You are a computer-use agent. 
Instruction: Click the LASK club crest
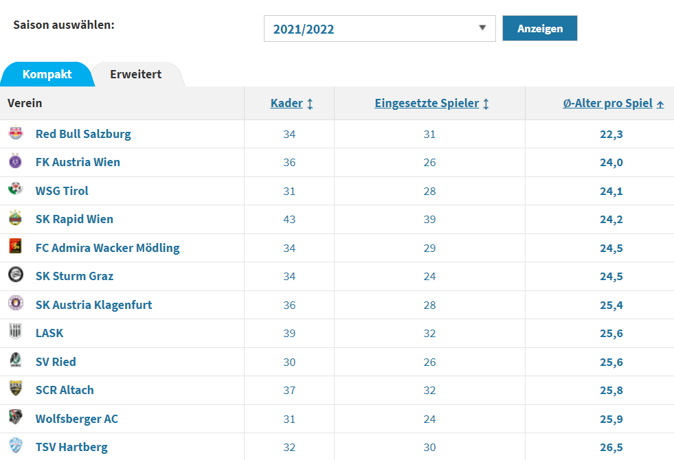[15, 333]
